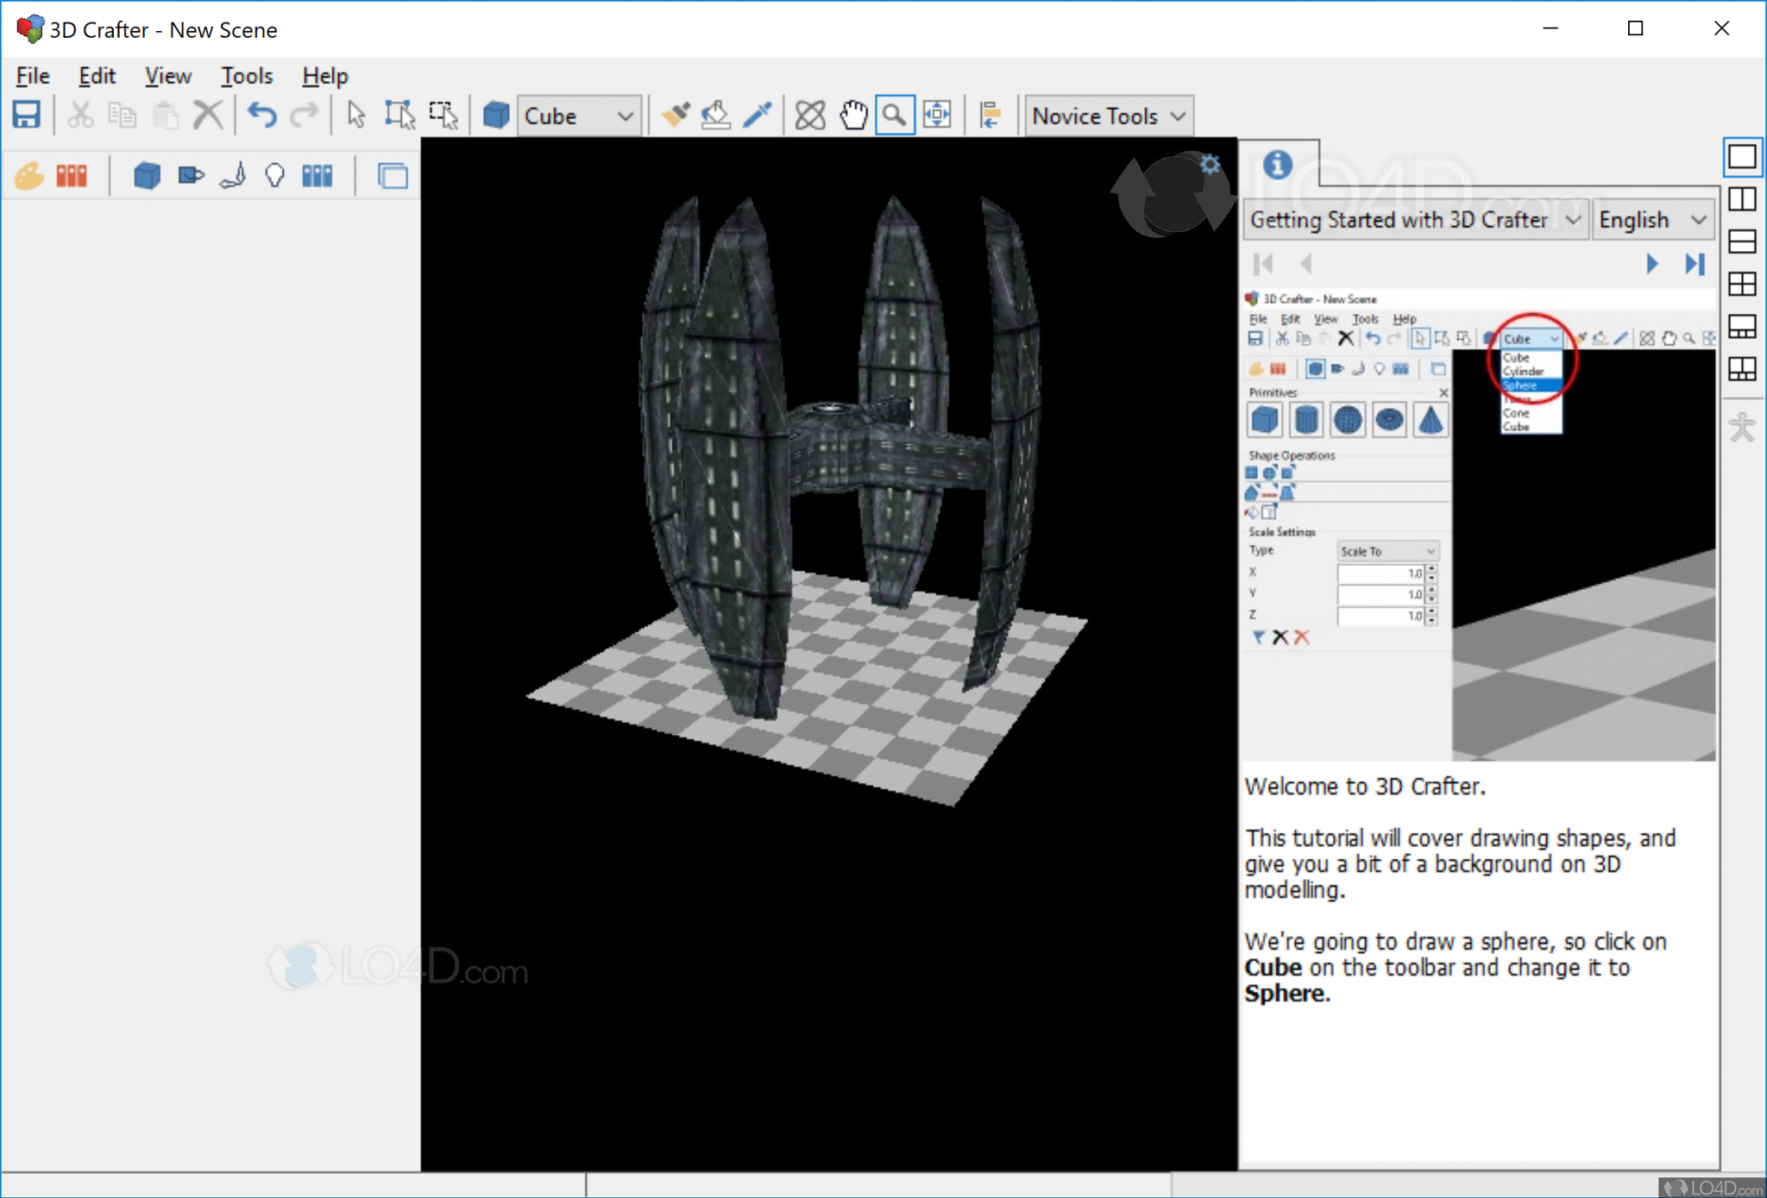The width and height of the screenshot is (1767, 1198).
Task: Advance to the next tutorial page
Action: point(1651,264)
